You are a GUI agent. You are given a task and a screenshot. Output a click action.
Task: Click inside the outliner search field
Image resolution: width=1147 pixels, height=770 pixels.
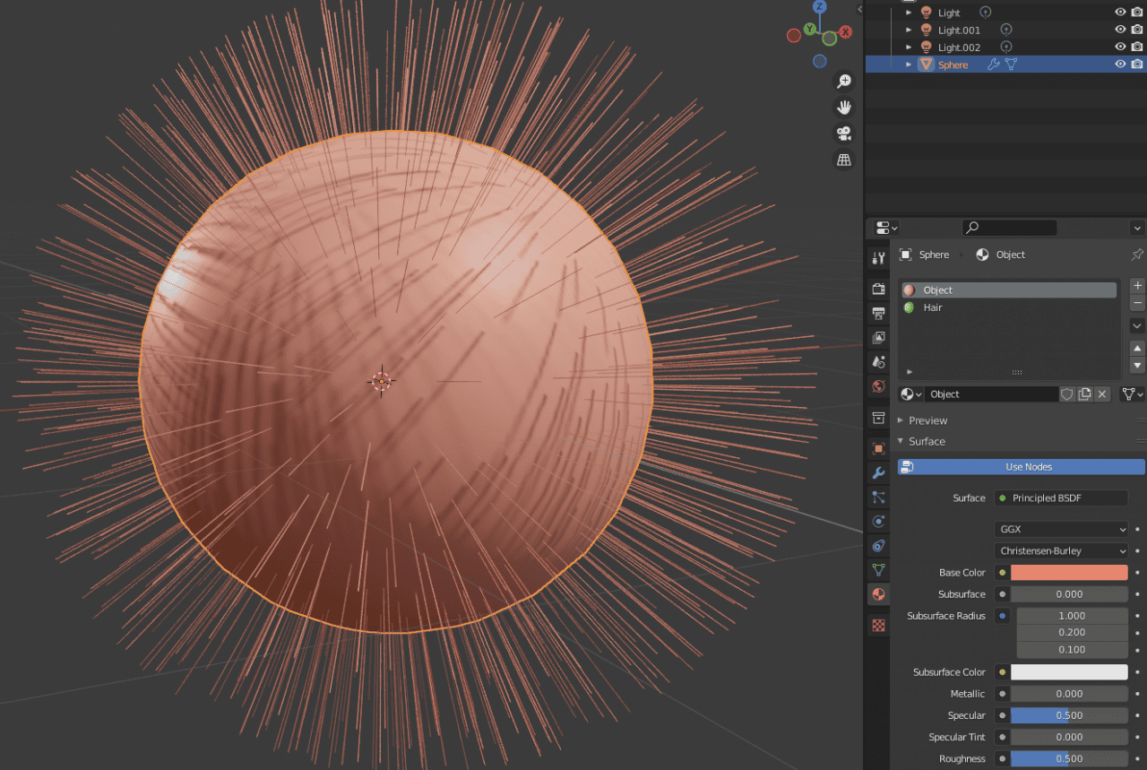click(x=1009, y=227)
